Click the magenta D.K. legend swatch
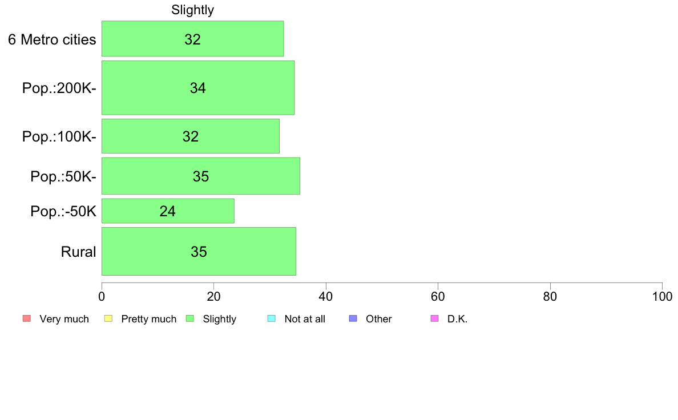The image size is (678, 420). click(x=434, y=318)
